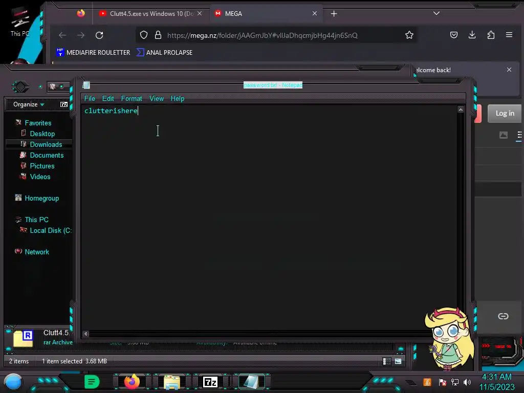Image resolution: width=524 pixels, height=393 pixels.
Task: Open Notepad's Edit menu
Action: (x=108, y=99)
